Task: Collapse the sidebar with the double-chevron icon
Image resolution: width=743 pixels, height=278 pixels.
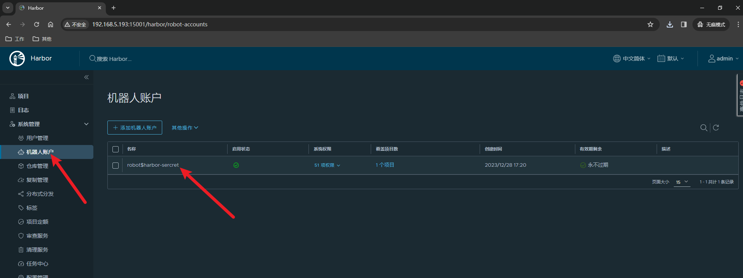Action: click(86, 77)
